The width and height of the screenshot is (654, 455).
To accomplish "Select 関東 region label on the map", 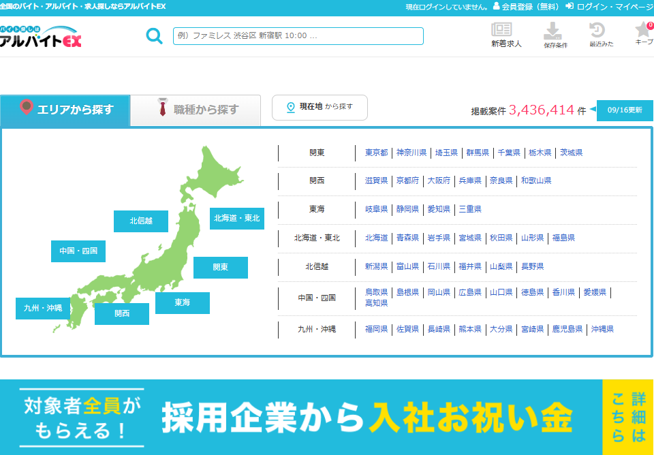I will pos(220,268).
